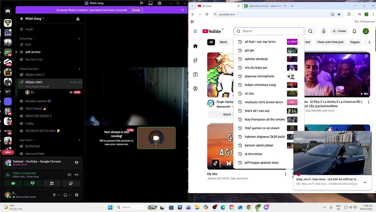The height and width of the screenshot is (212, 376).
Task: Open the YouTube account avatar menu
Action: [x=366, y=31]
